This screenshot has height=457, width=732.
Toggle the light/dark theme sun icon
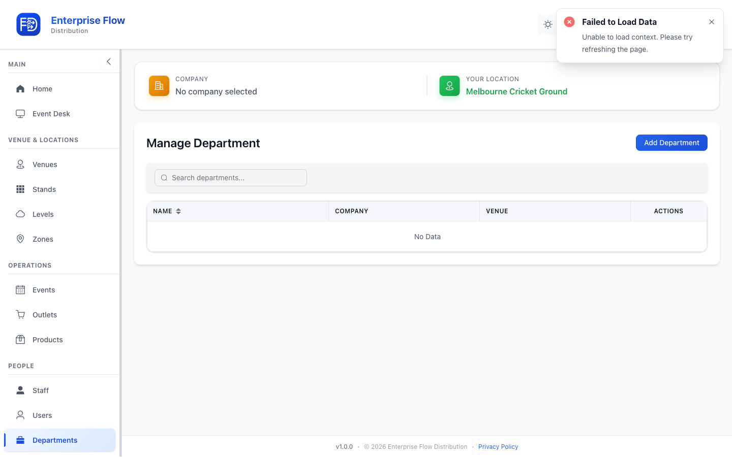(547, 24)
